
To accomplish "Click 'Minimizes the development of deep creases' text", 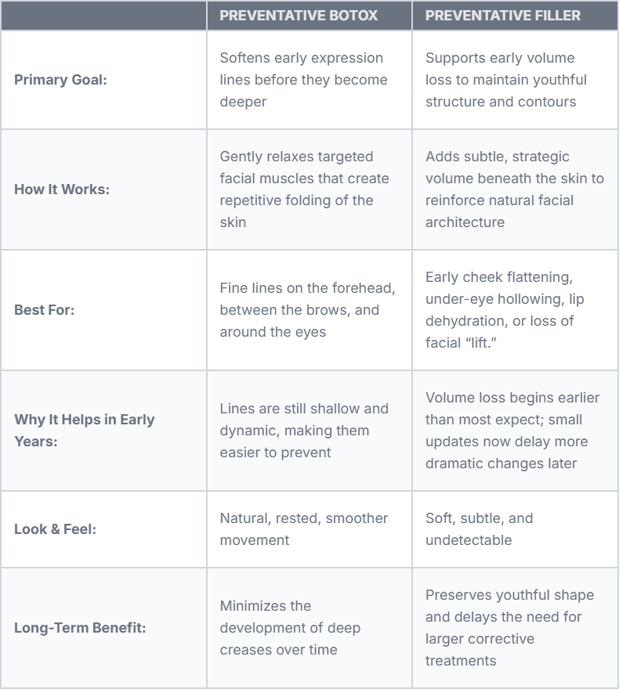I will tap(291, 628).
